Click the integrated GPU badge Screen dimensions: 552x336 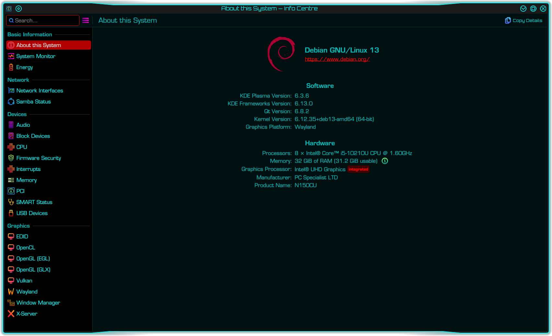tap(358, 169)
